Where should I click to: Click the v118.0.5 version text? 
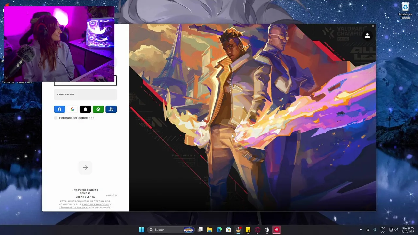coord(111,195)
